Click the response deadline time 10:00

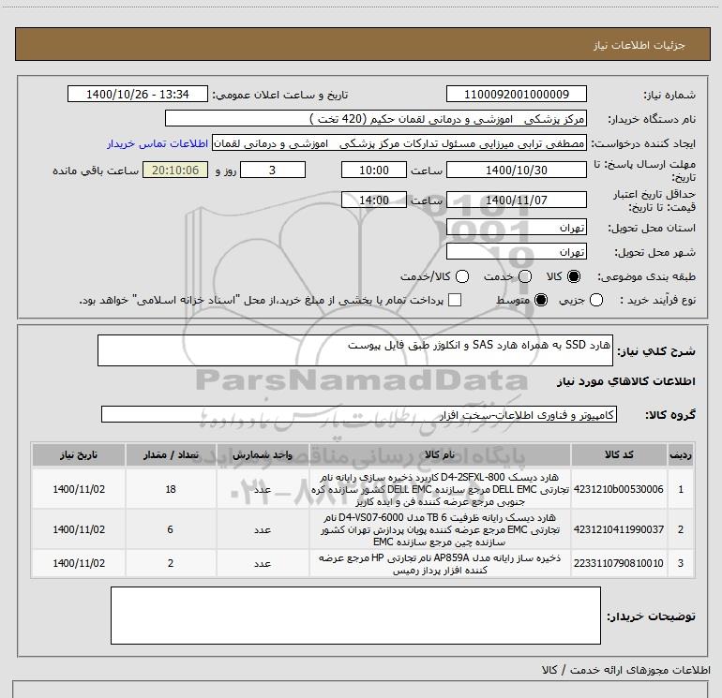[x=374, y=171]
